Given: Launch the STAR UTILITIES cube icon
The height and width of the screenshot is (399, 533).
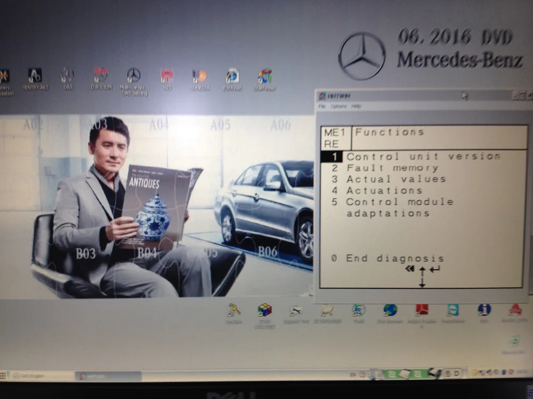Looking at the screenshot, I should [265, 315].
